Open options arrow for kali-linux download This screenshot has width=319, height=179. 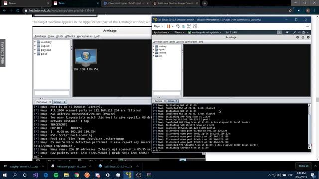pyautogui.click(x=138, y=166)
